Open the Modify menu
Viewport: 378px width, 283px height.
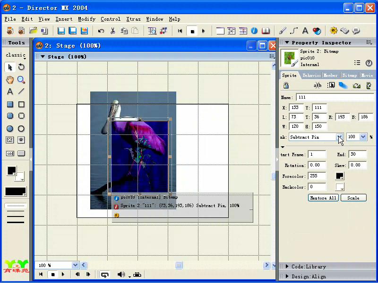pos(86,19)
